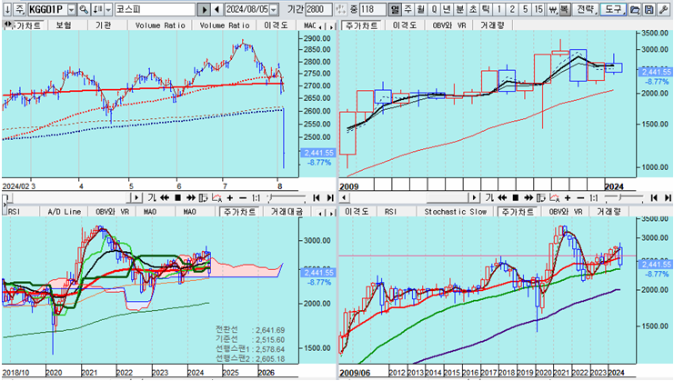Open the wrench settings icon
The image size is (674, 381).
tap(663, 9)
